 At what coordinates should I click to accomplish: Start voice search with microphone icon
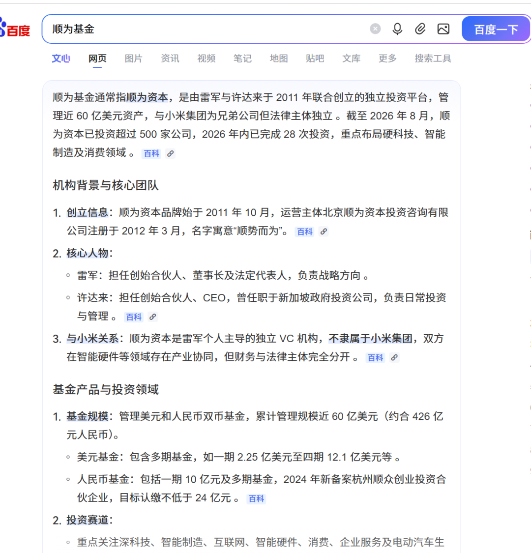397,29
